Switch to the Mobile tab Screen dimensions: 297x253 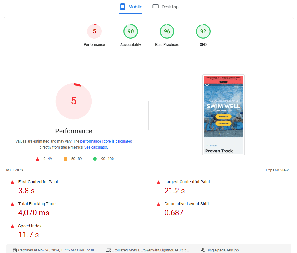[x=131, y=7]
